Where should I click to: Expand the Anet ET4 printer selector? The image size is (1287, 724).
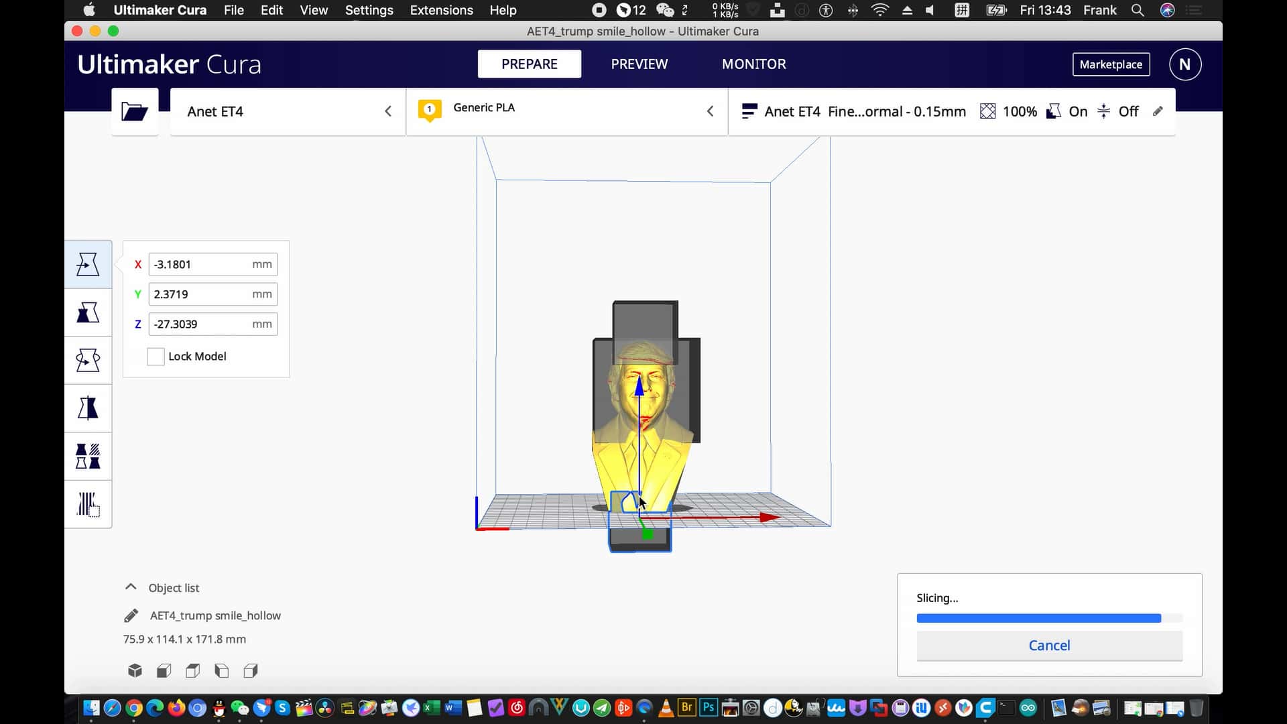[288, 111]
